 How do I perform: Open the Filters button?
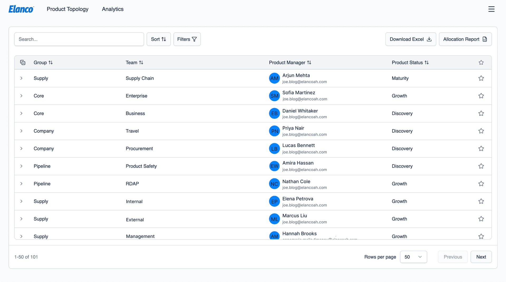tap(187, 39)
